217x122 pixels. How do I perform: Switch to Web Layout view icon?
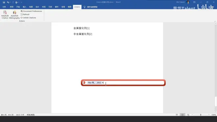pos(188,115)
